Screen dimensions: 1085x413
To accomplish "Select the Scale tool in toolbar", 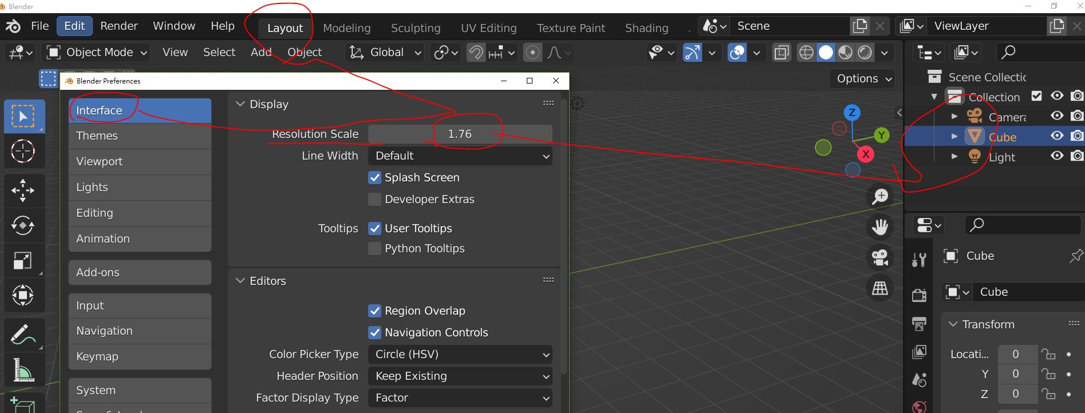I will coord(23,261).
